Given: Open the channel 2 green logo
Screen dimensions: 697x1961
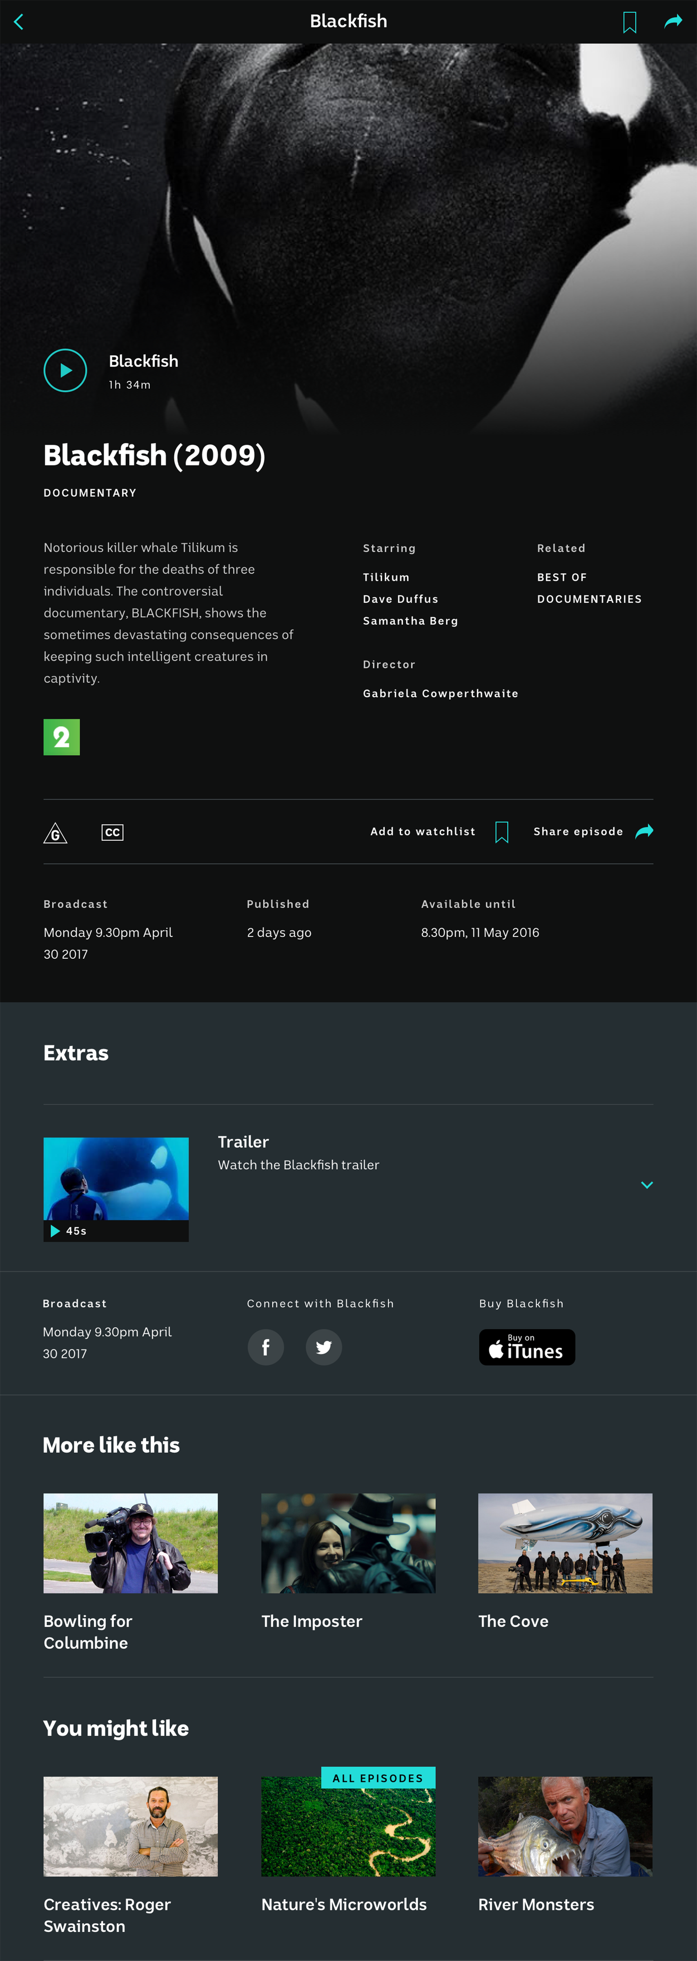Looking at the screenshot, I should click(x=61, y=736).
